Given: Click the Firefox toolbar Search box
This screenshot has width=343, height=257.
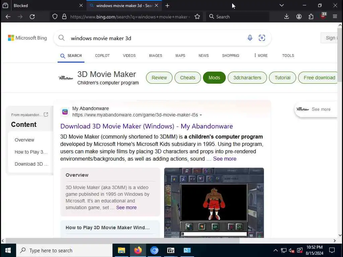Looking at the screenshot, I should (237, 17).
